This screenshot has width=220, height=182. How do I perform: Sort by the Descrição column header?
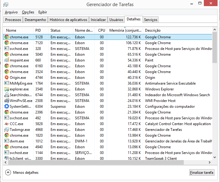(x=177, y=30)
